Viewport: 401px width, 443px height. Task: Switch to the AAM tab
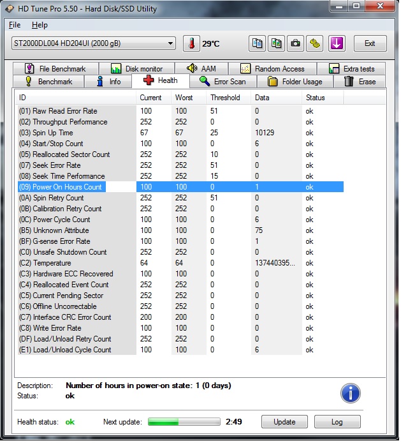coord(201,69)
